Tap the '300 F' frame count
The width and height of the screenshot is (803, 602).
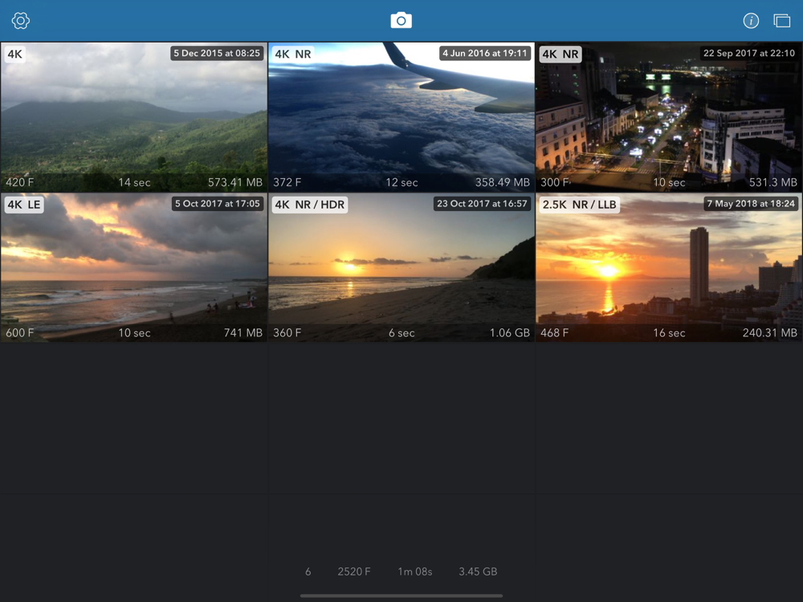(x=555, y=182)
